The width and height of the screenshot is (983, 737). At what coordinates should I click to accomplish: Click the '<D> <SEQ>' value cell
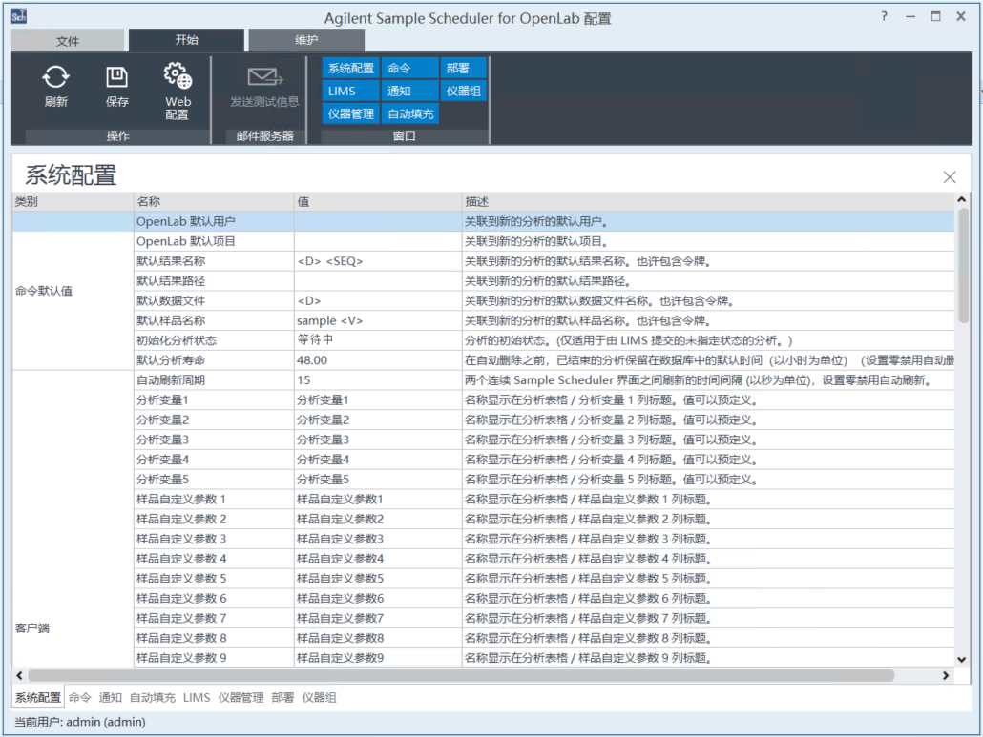click(378, 261)
